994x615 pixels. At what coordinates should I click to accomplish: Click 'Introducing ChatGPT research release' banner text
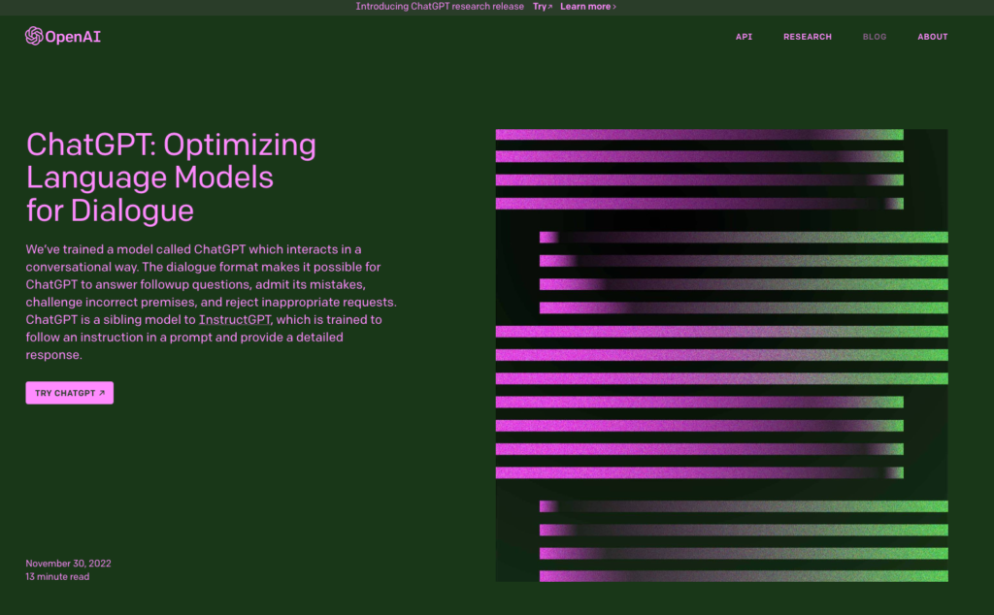pyautogui.click(x=440, y=7)
